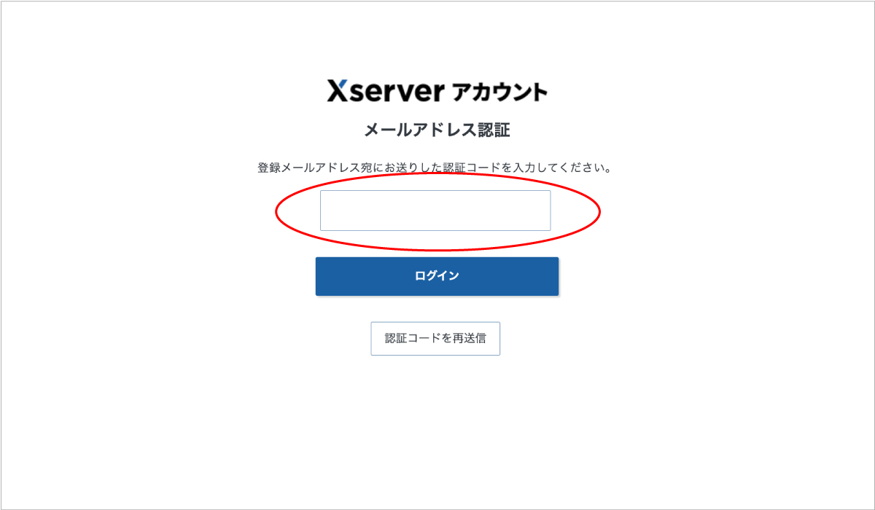
Task: Place the cursor in the field above ログイン
Action: (435, 211)
